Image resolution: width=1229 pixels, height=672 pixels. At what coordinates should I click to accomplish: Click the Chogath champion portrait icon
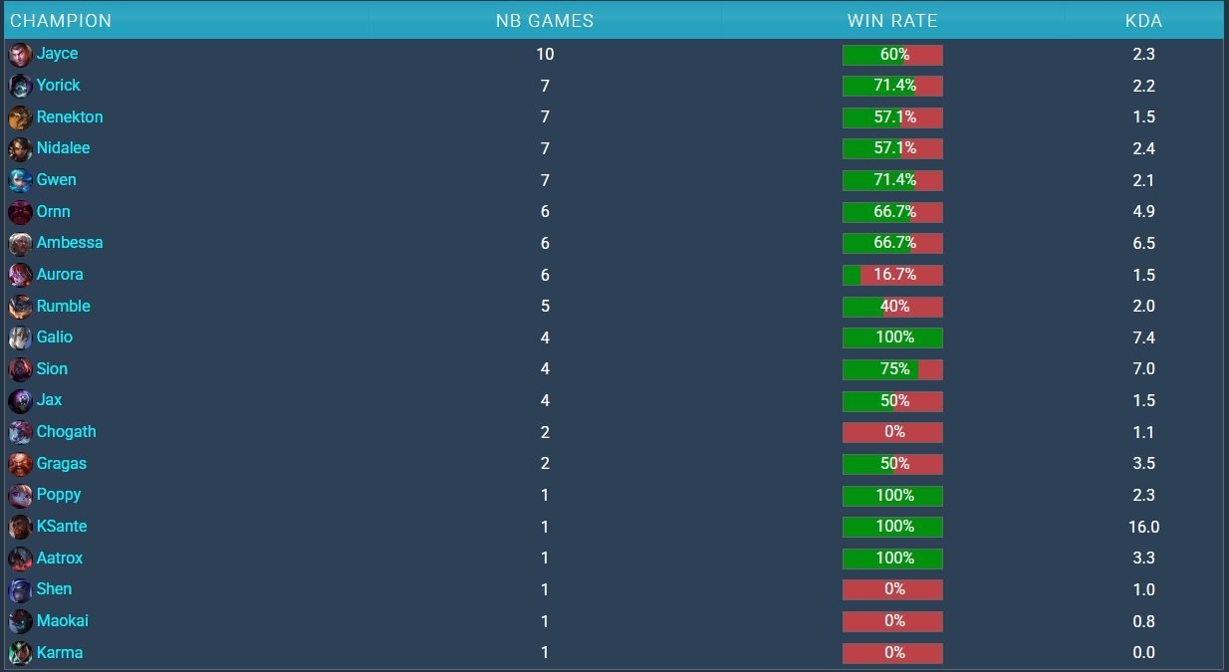tap(20, 432)
